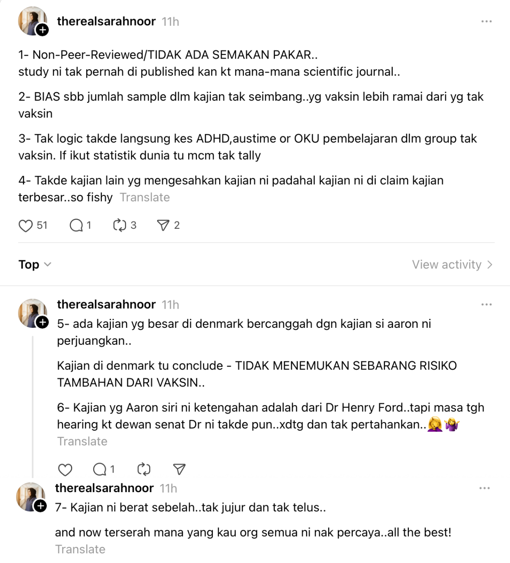
Task: Expand the Top sorting dropdown
Action: [x=35, y=265]
